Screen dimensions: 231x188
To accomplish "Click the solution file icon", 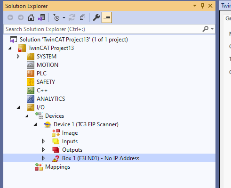I will point(14,40).
